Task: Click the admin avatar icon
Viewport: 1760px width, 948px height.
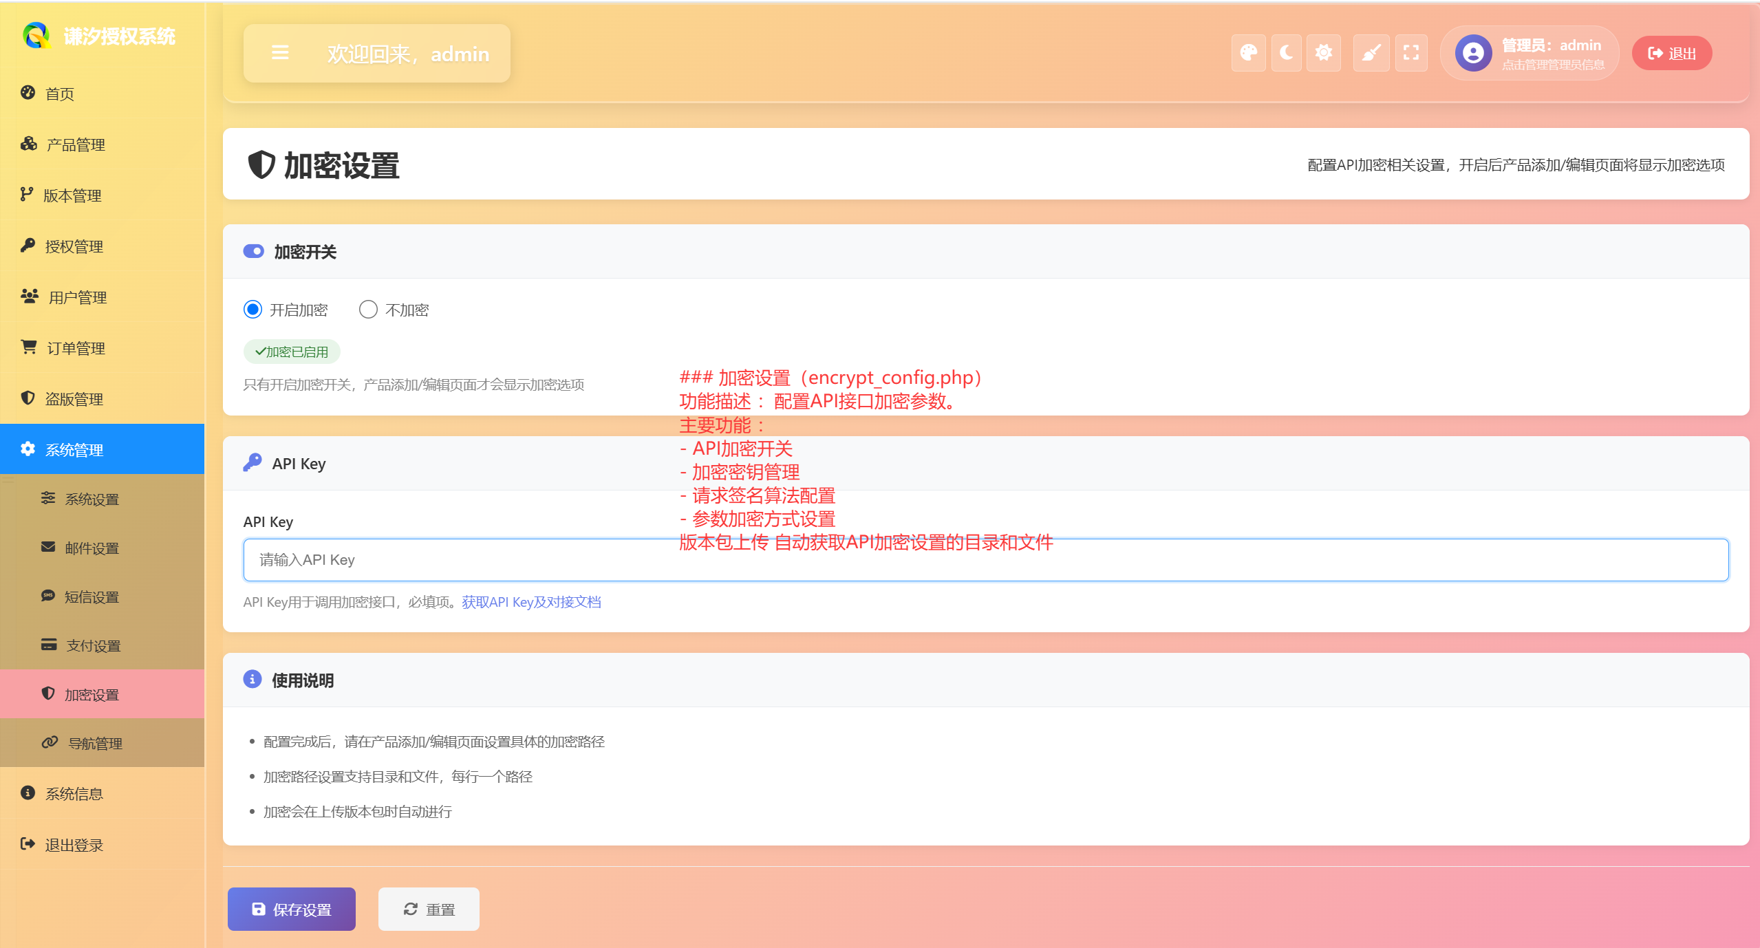Action: [x=1473, y=53]
